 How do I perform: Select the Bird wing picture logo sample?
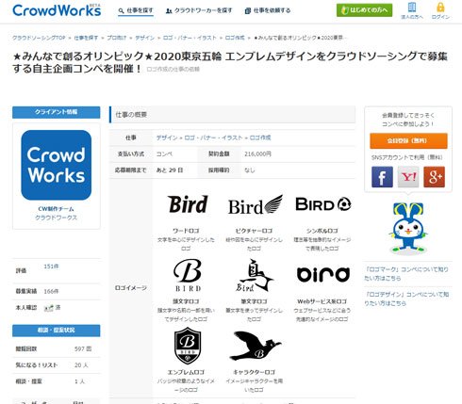point(256,204)
